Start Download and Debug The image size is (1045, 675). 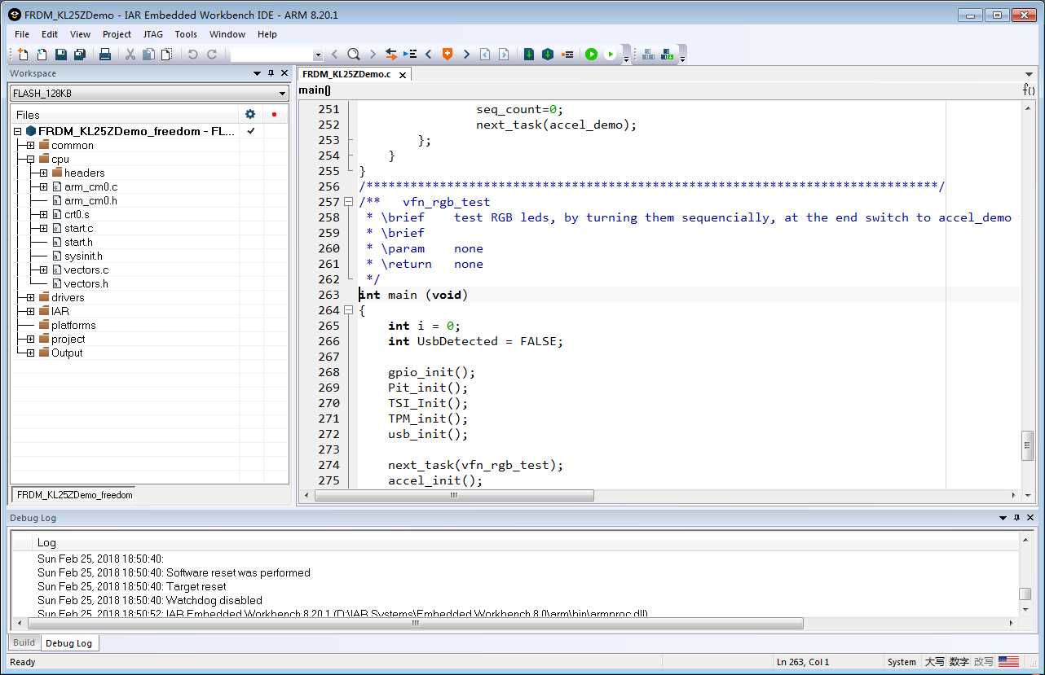coord(591,55)
